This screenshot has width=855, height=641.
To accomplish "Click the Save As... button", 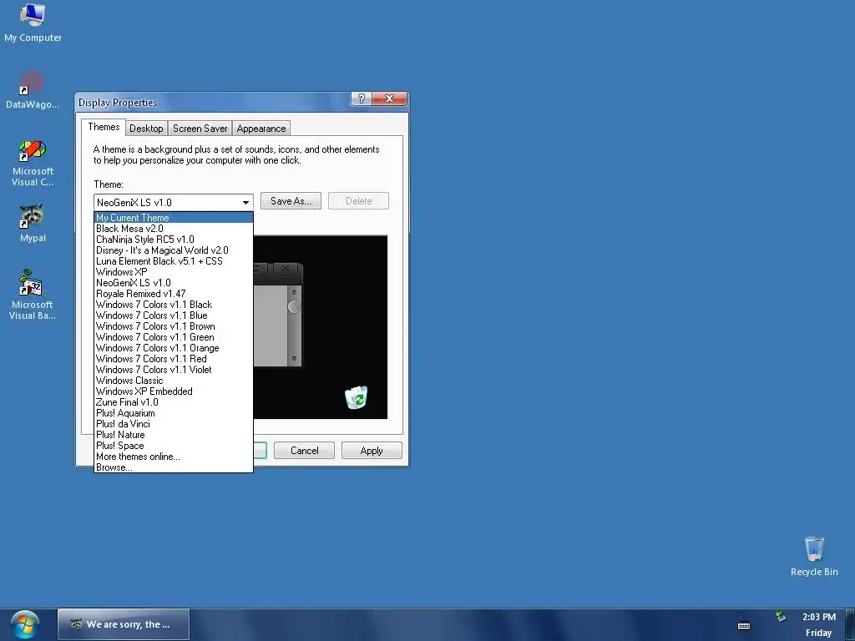I will pyautogui.click(x=291, y=201).
